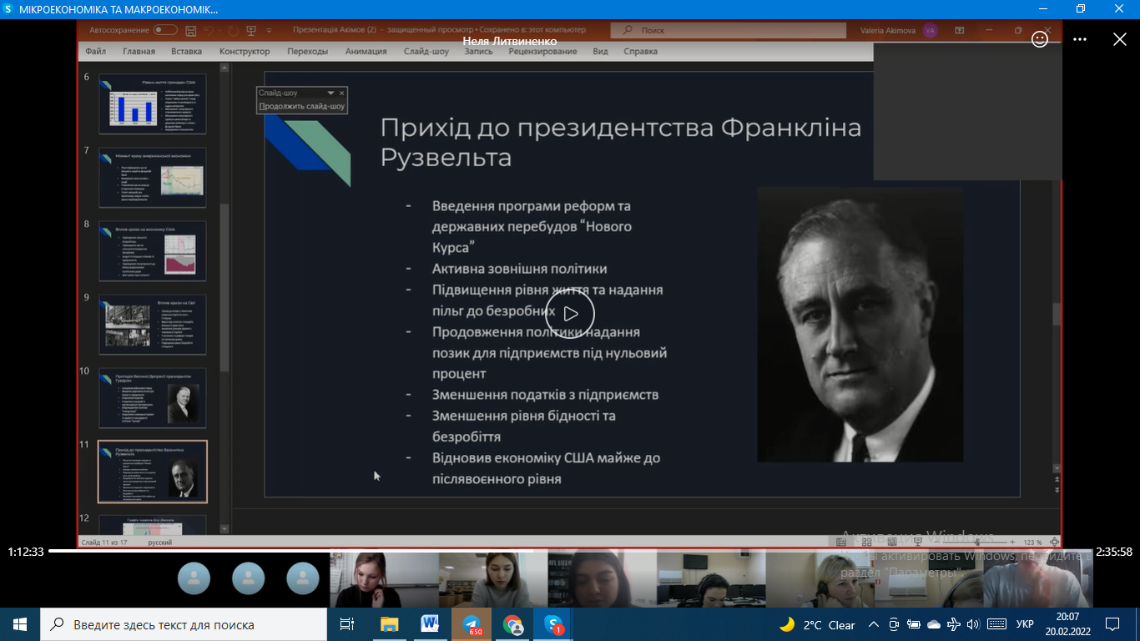Close the small Слайд-шоу popup
This screenshot has height=641, width=1140.
(341, 93)
